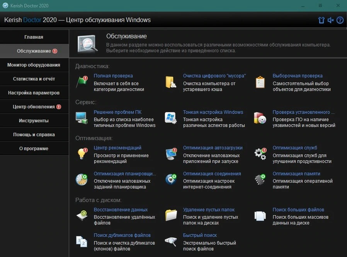Open Проверка установленного link
Image resolution: width=347 pixels, height=257 pixels.
[x=303, y=112]
